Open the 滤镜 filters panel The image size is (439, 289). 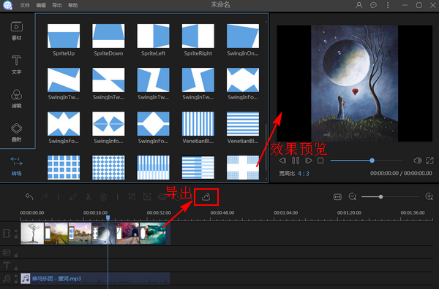pyautogui.click(x=17, y=99)
